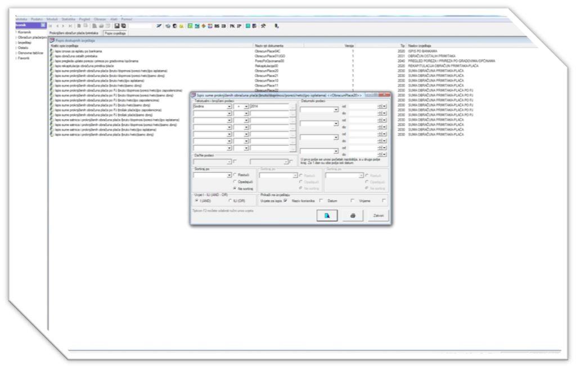Click the 2014 value input field

pyautogui.click(x=269, y=106)
